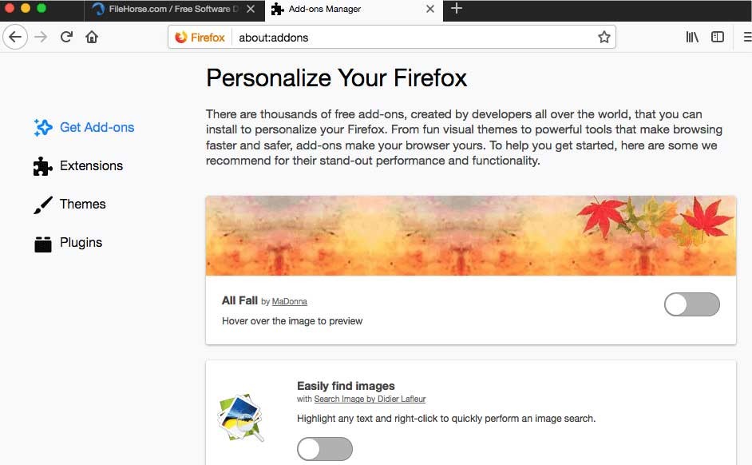This screenshot has width=752, height=465.
Task: Click the All Fall theme preview banner
Action: (x=471, y=236)
